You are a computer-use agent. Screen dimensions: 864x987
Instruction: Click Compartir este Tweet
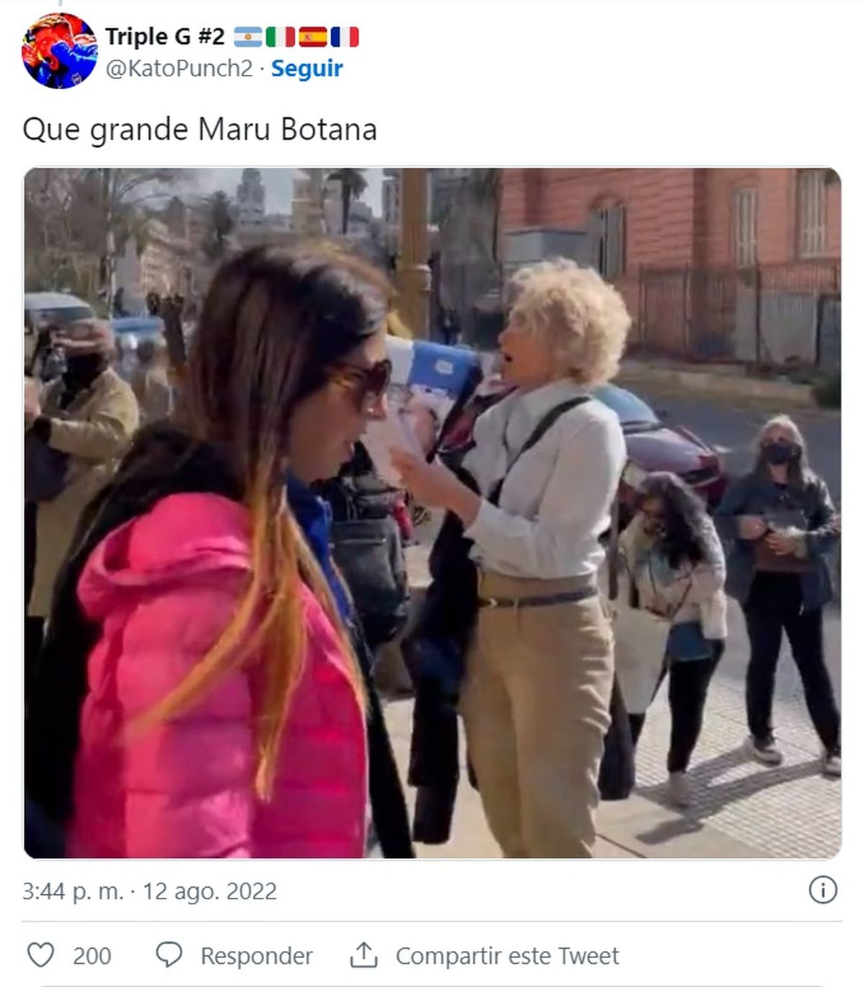pyautogui.click(x=507, y=956)
